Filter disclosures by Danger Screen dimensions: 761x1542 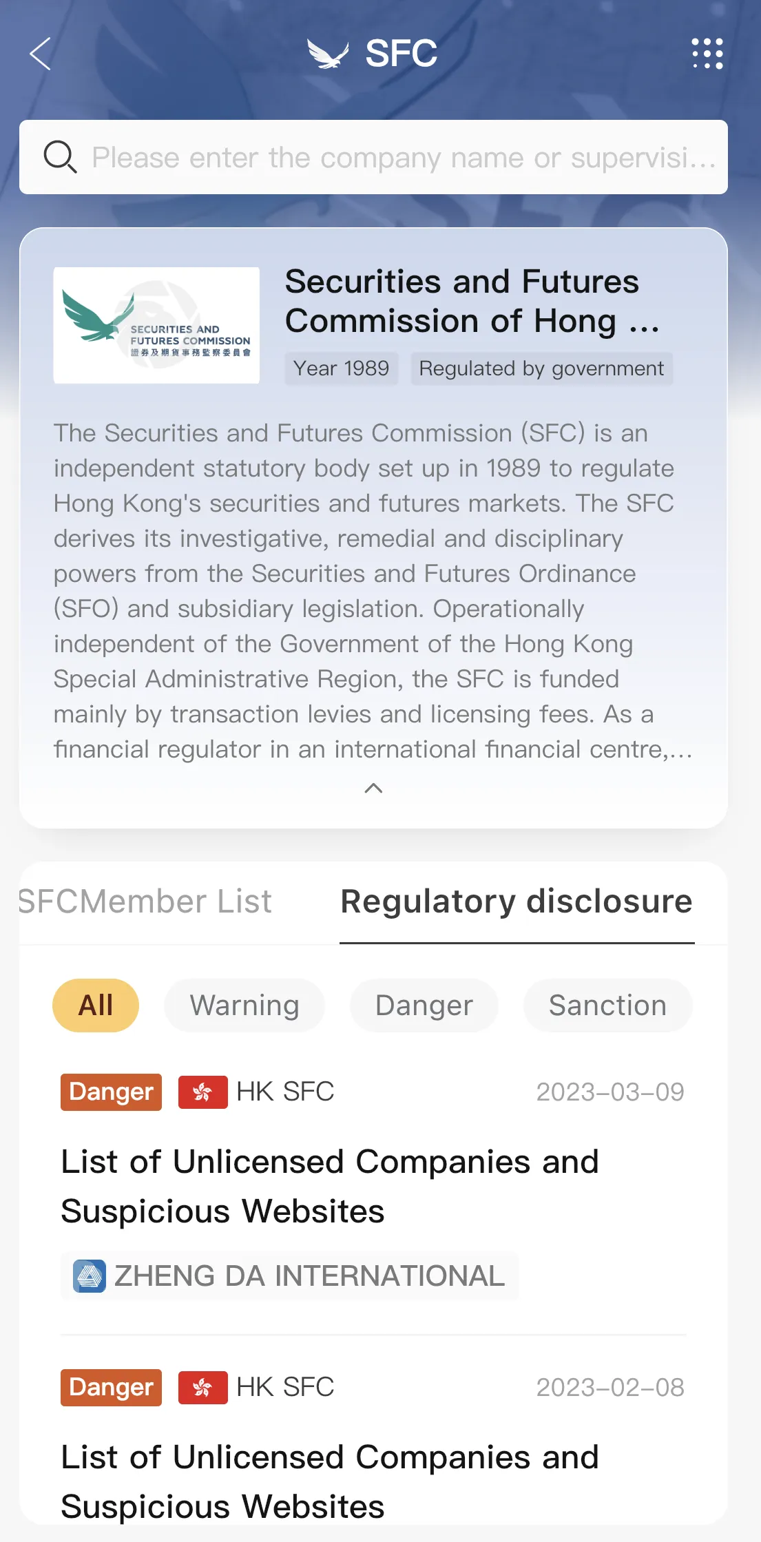click(x=424, y=1006)
